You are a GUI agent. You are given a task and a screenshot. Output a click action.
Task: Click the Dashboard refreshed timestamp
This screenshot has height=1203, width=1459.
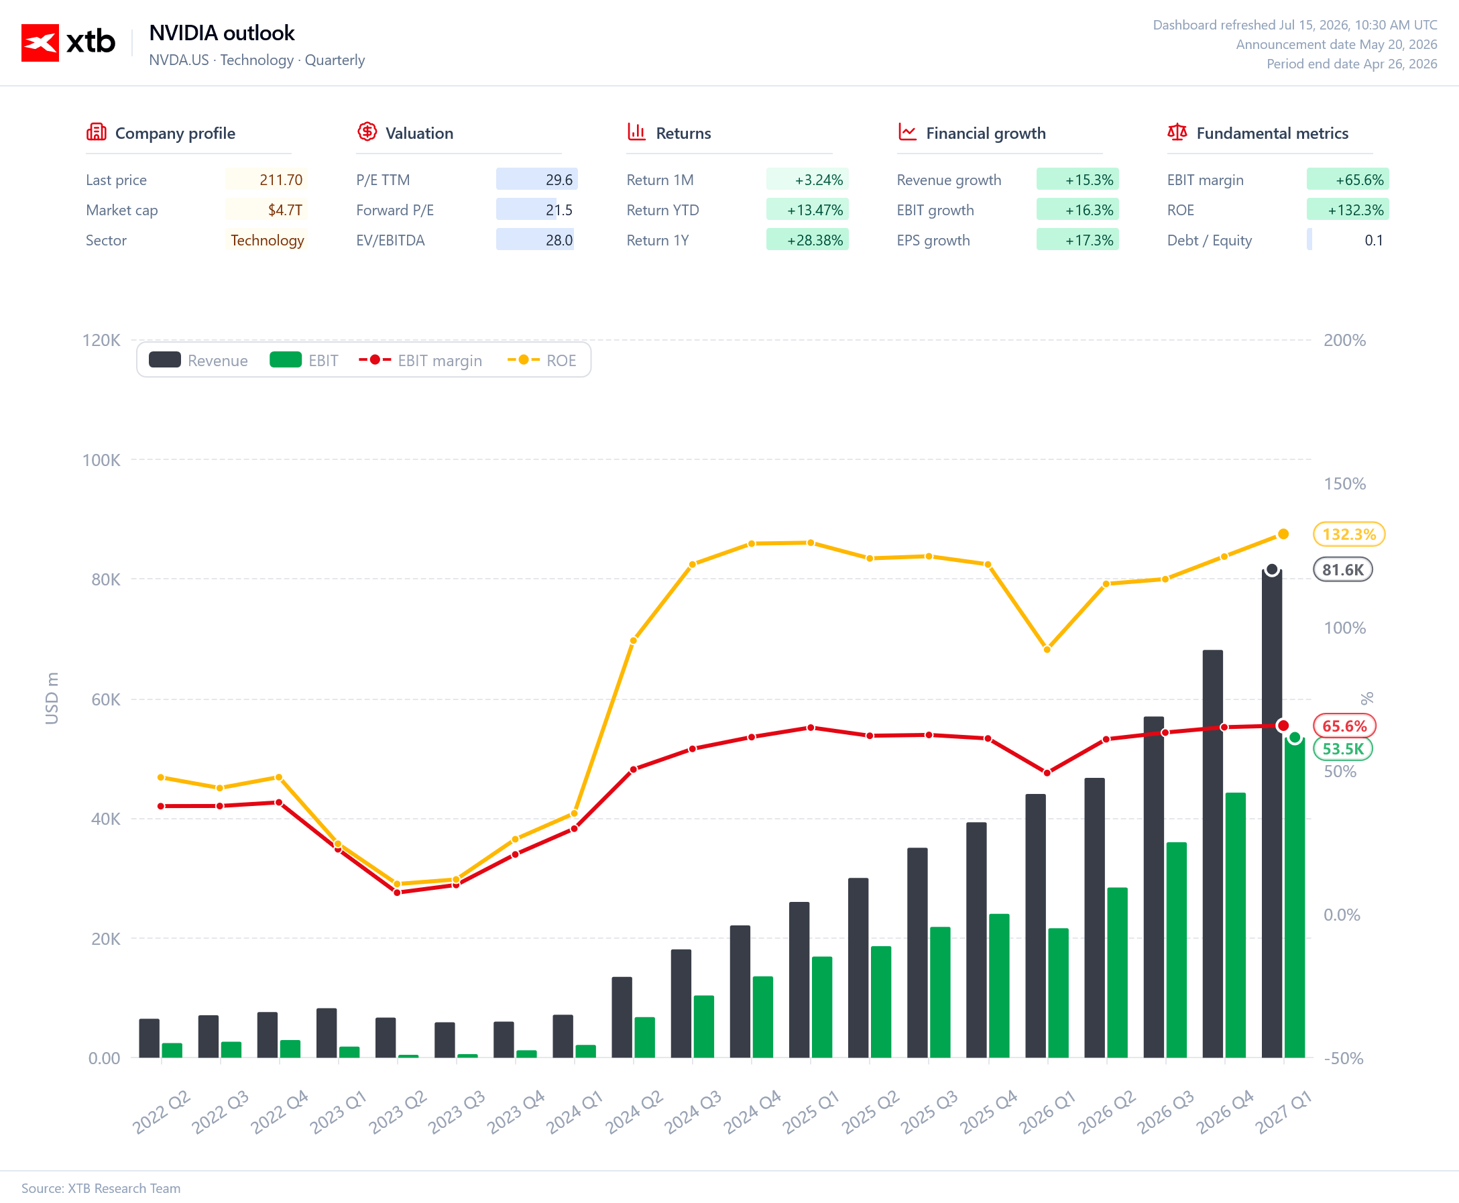(x=1295, y=25)
